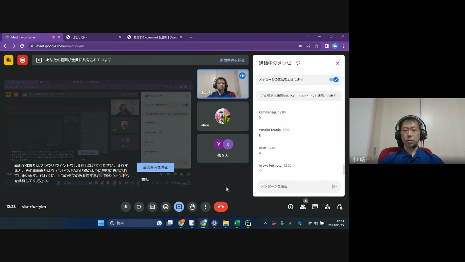The height and width of the screenshot is (262, 465).
Task: Open the emoji reactions button
Action: coord(166,207)
